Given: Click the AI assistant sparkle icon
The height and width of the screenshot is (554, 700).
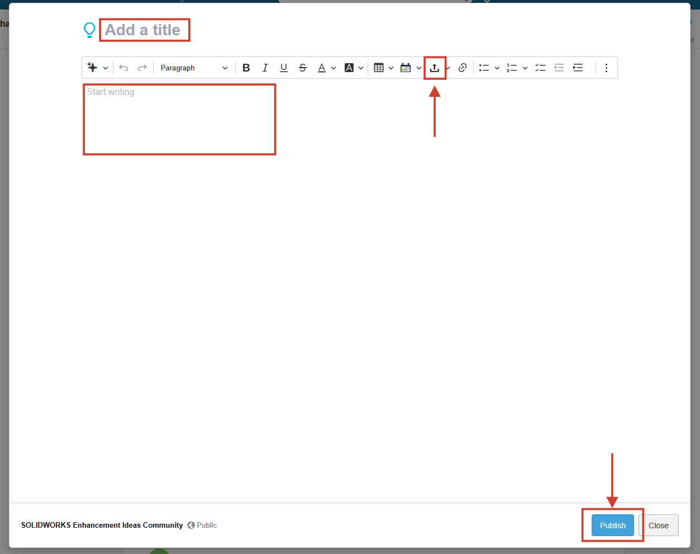Looking at the screenshot, I should point(93,68).
